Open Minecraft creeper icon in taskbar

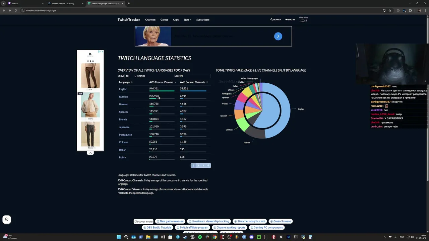coord(259,237)
